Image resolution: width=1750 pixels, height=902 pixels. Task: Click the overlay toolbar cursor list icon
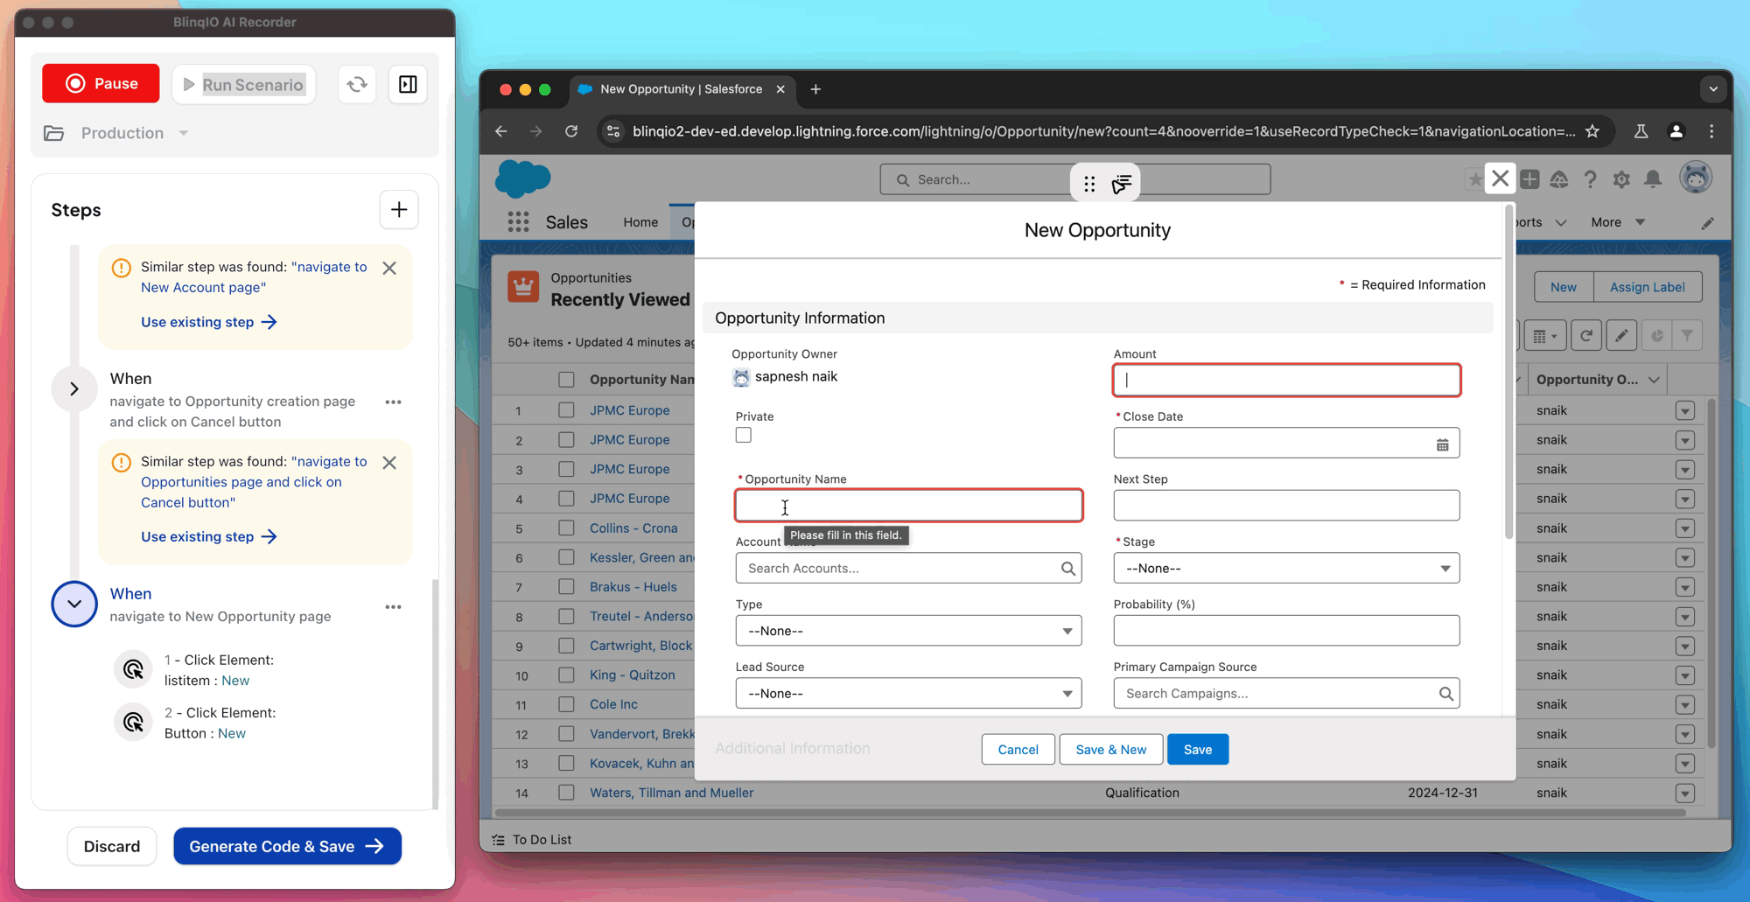click(1122, 184)
